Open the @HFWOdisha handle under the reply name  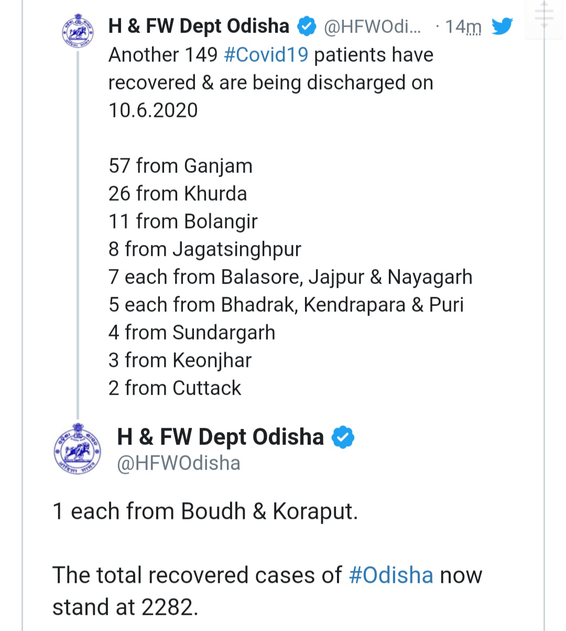click(x=179, y=463)
